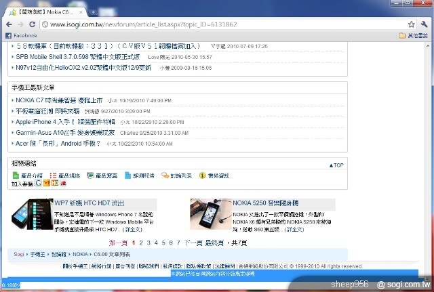Screen dimensions: 434x292
Task: Click the WP7 HTC HD7 phone thumbnail
Action: (x=31, y=215)
